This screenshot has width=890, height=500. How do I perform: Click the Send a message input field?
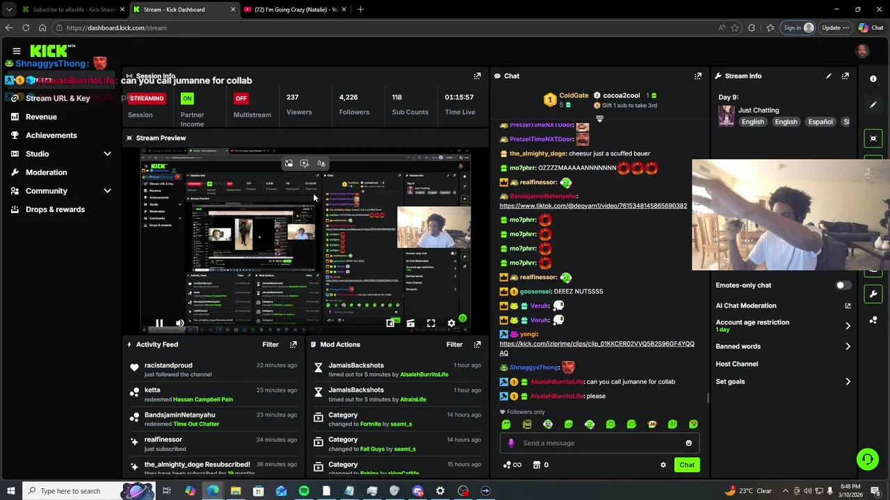(x=599, y=443)
